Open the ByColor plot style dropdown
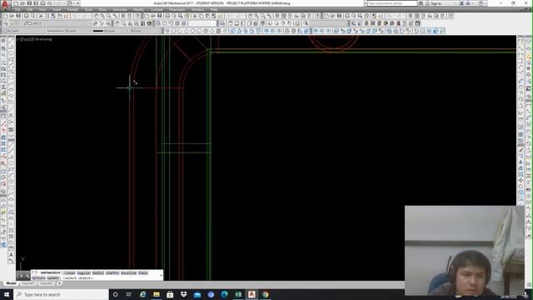 click(144, 31)
